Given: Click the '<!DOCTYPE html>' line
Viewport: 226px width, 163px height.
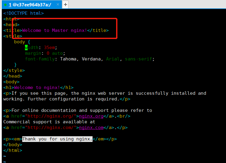Looking at the screenshot, I should [23, 13].
